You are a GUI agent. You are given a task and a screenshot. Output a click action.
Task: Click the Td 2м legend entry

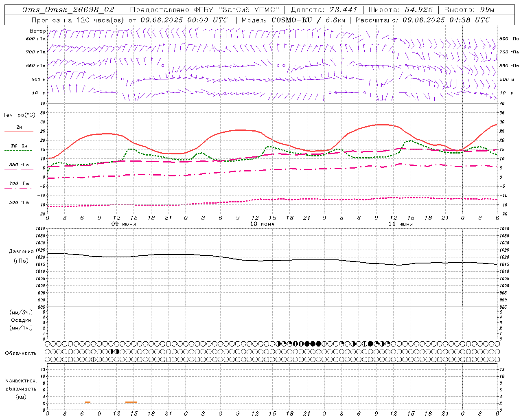[x=19, y=146]
